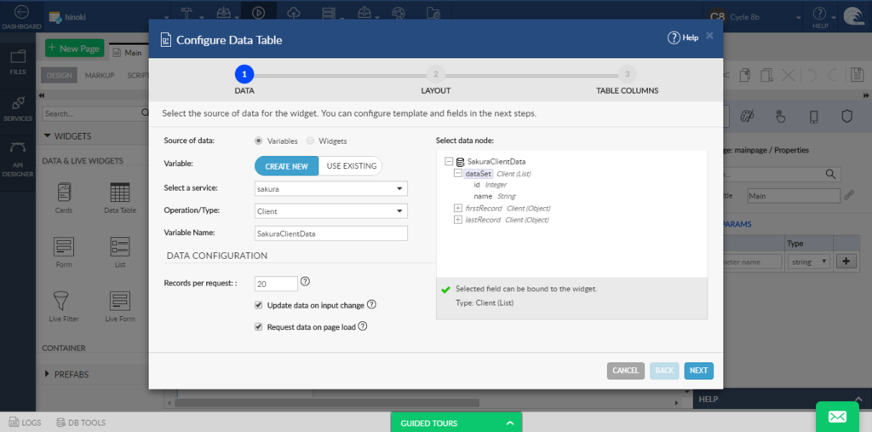Select the List widget in the palette

pos(120,251)
